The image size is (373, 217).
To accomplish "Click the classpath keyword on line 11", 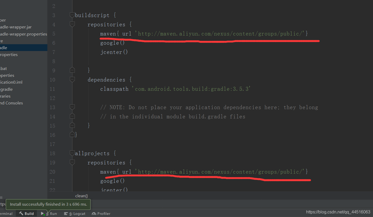I will click(x=114, y=89).
